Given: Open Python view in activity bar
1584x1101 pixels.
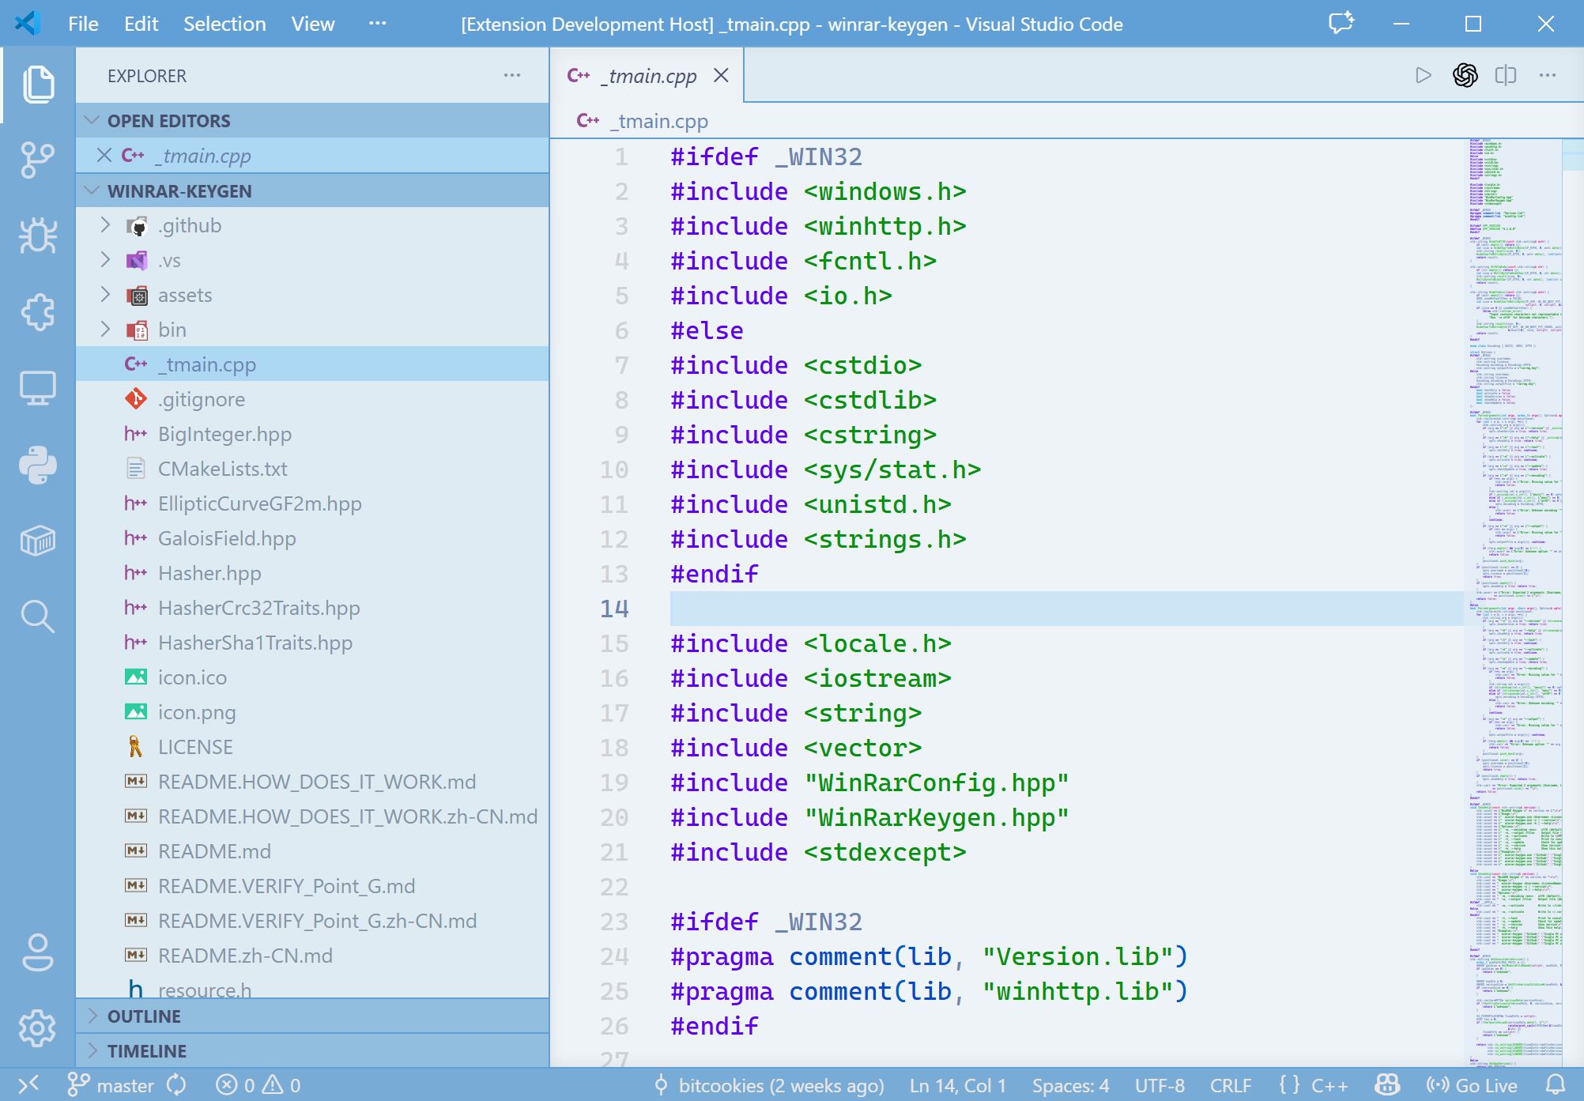Looking at the screenshot, I should point(38,464).
